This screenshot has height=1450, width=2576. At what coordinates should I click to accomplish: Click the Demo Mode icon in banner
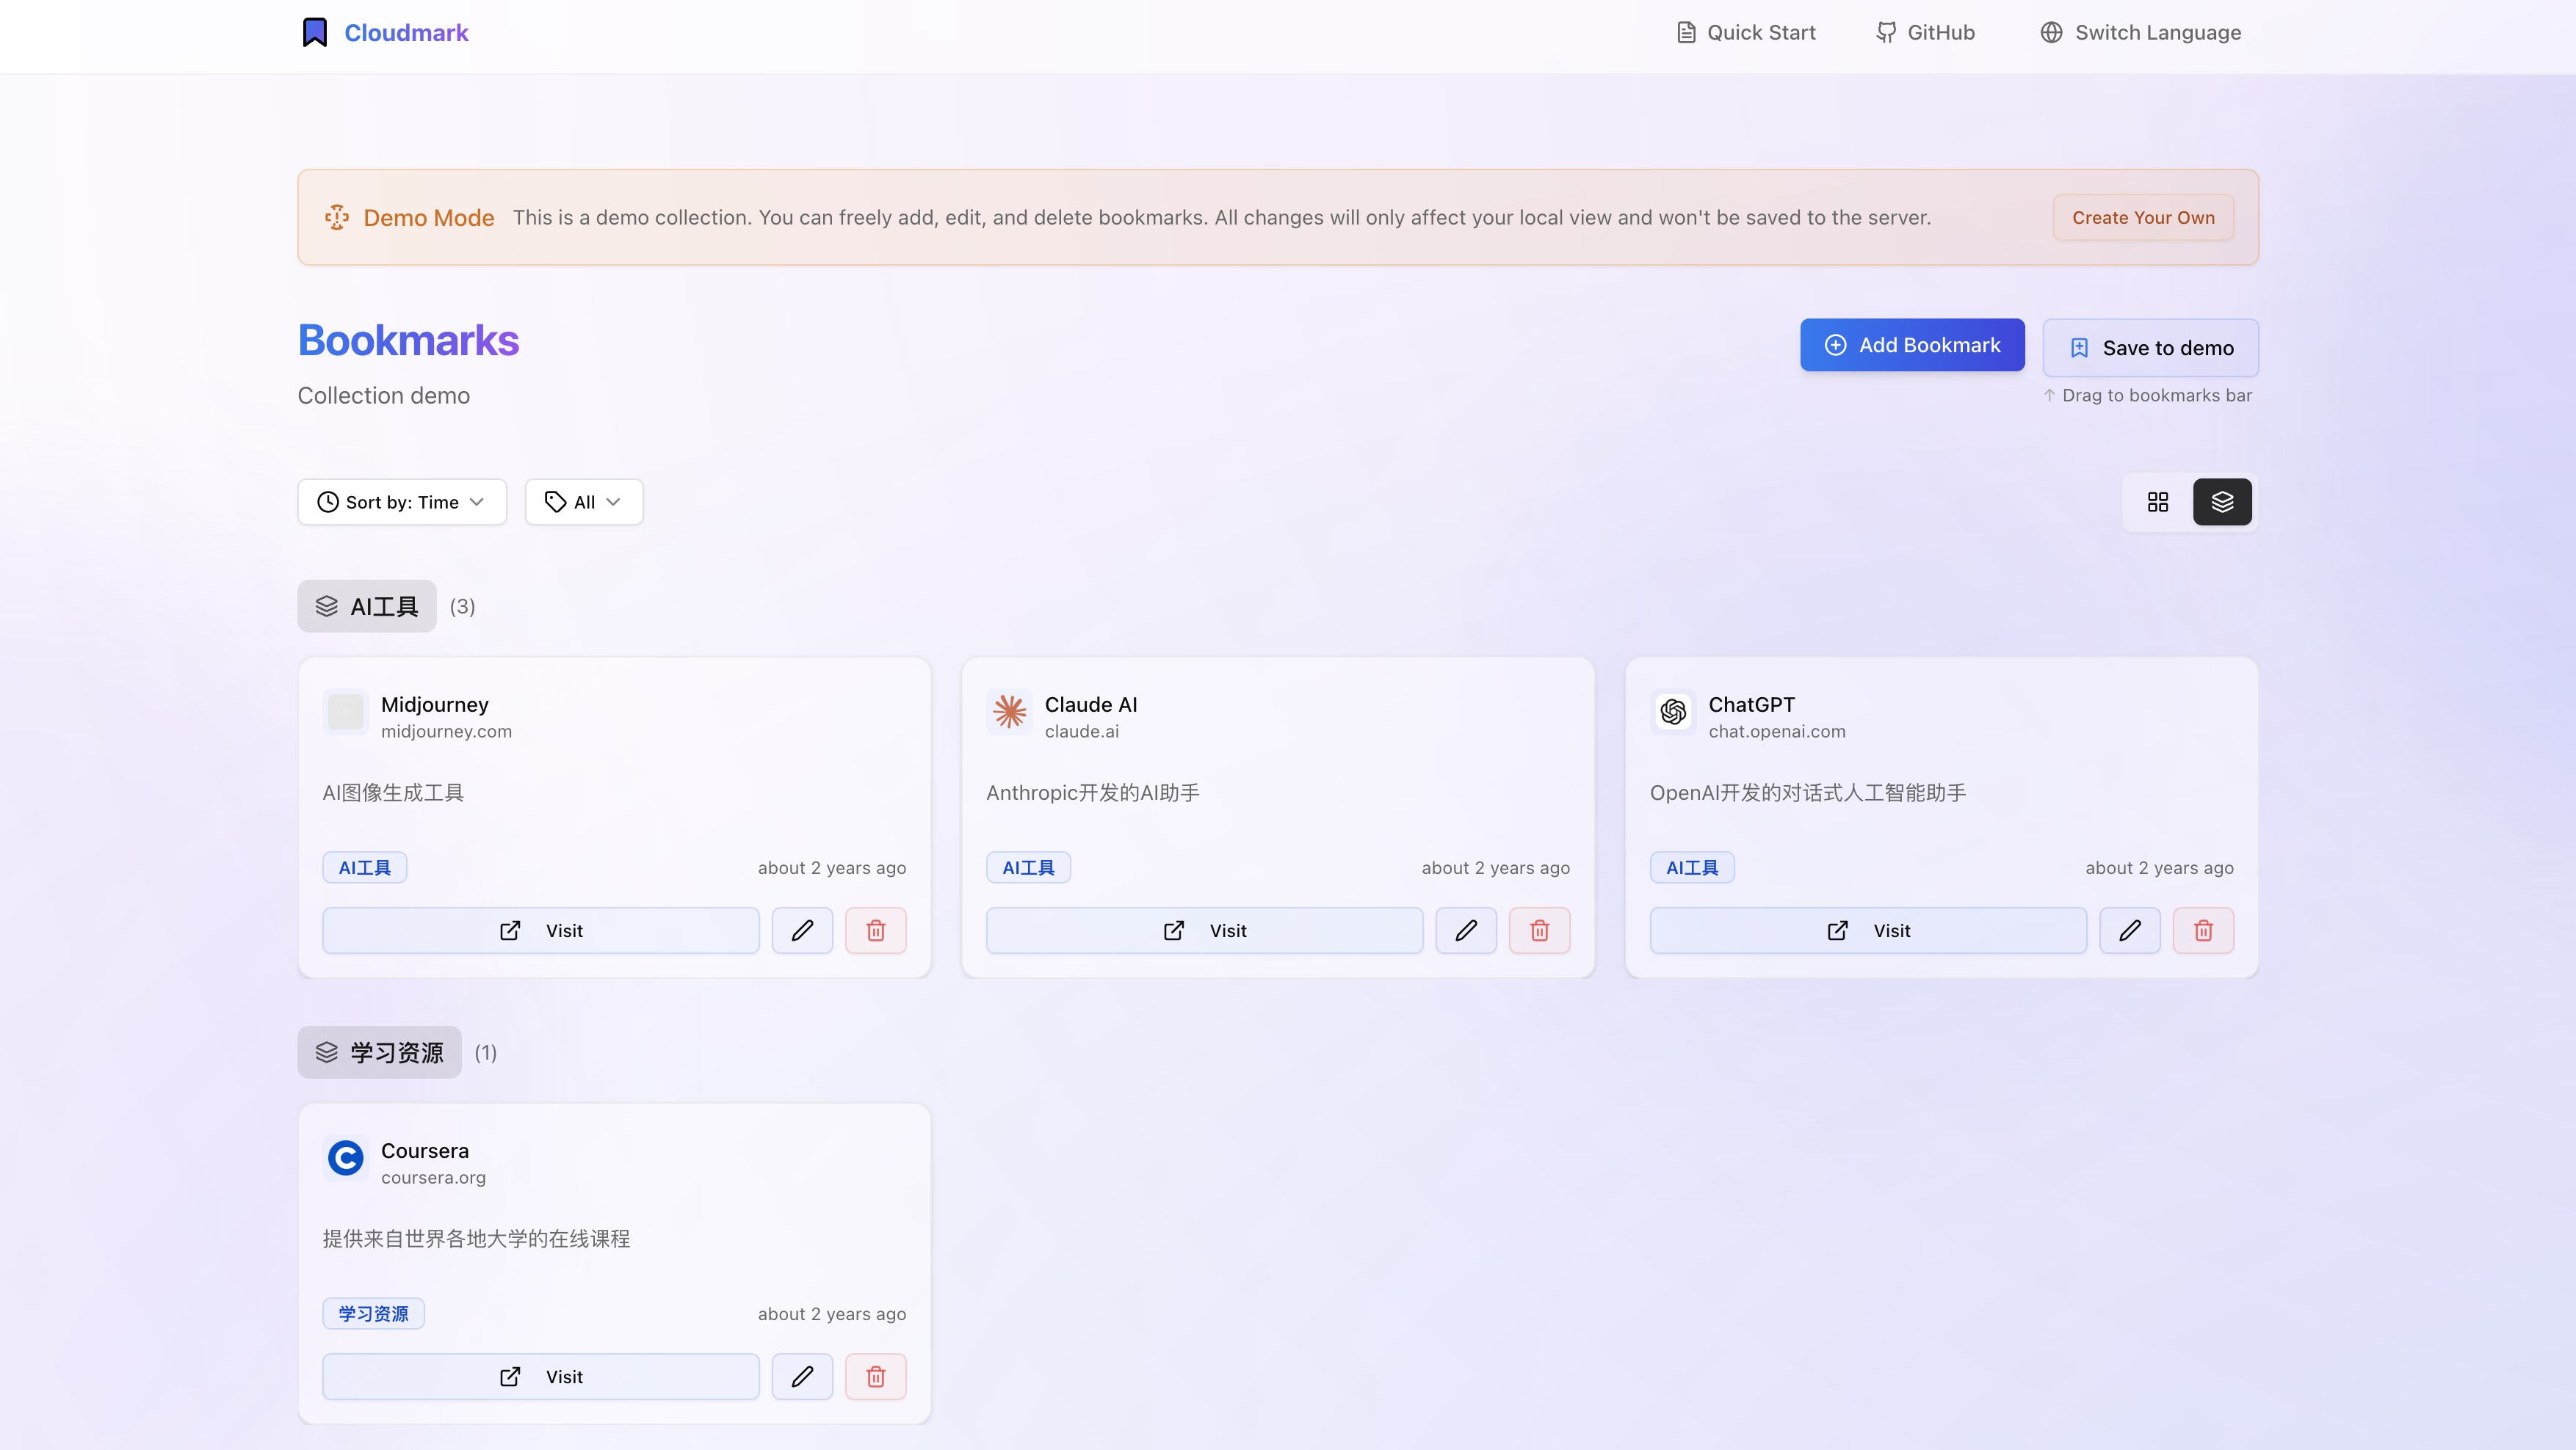pos(337,218)
